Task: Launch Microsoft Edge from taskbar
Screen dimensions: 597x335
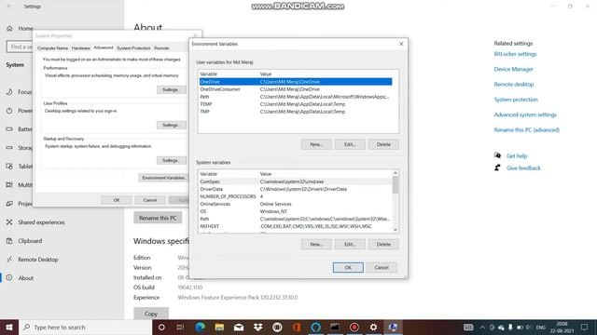Action: coord(200,327)
